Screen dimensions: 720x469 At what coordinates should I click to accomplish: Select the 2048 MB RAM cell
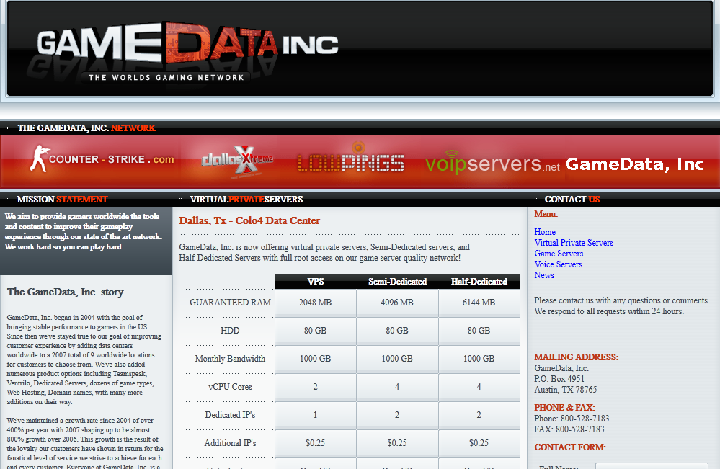pyautogui.click(x=316, y=303)
